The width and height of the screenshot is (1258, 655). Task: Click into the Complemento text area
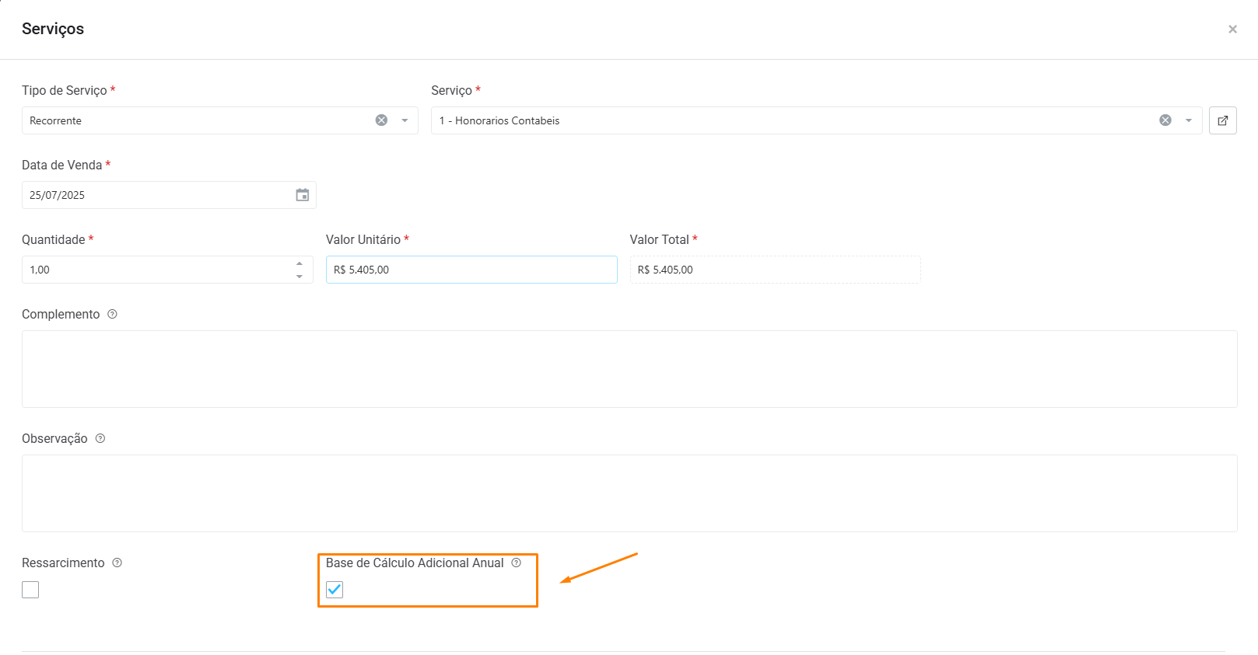(629, 369)
